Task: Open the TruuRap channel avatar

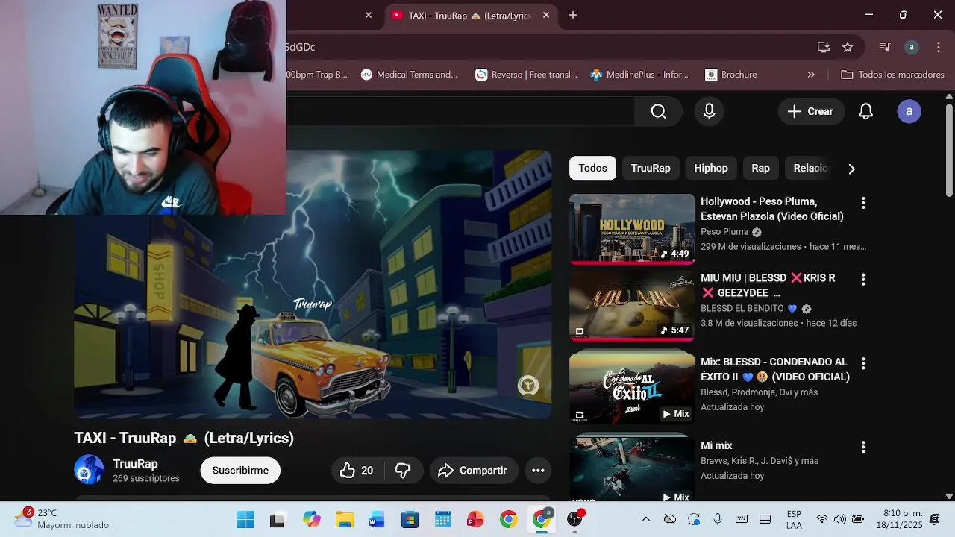Action: [x=89, y=470]
